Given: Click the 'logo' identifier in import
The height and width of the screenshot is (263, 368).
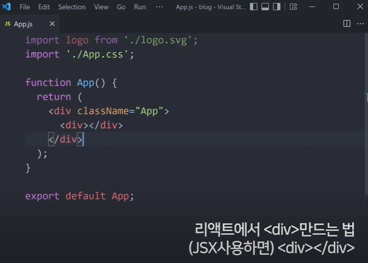Looking at the screenshot, I should (x=77, y=40).
